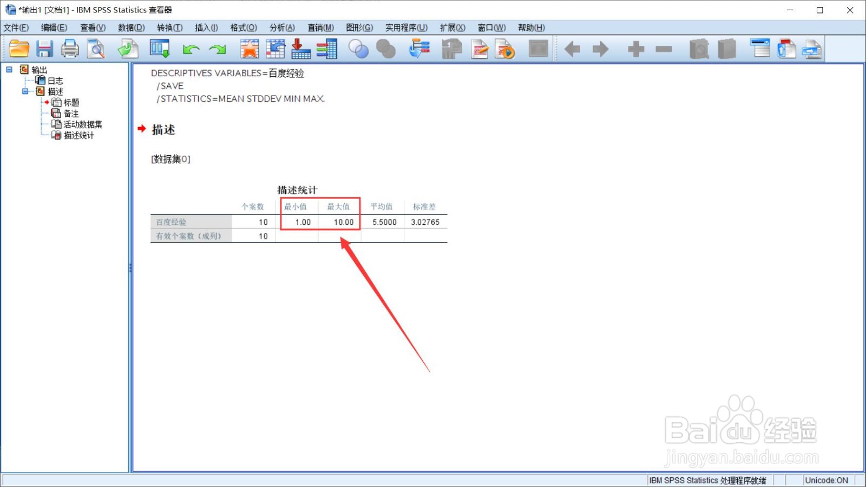This screenshot has height=487, width=866.
Task: Open the 窗口(W) menu
Action: pos(491,28)
